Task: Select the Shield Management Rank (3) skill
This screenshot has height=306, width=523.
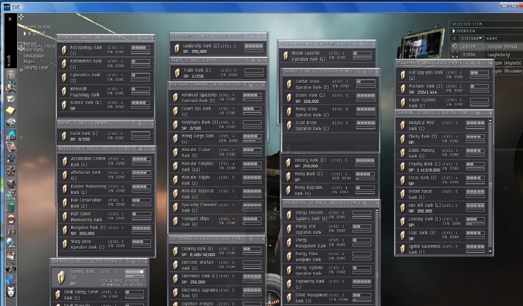Action: (x=329, y=298)
